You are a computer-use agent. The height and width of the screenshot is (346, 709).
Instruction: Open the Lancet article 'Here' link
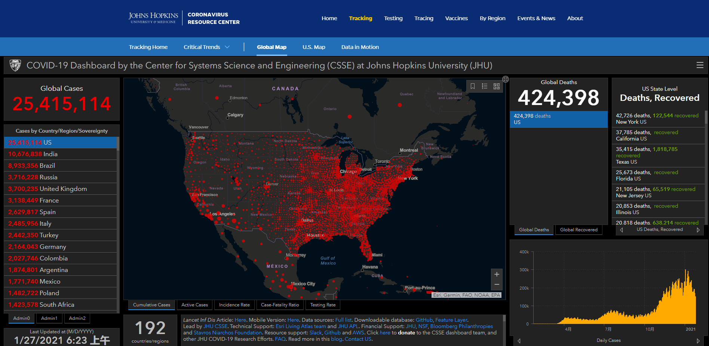[240, 320]
